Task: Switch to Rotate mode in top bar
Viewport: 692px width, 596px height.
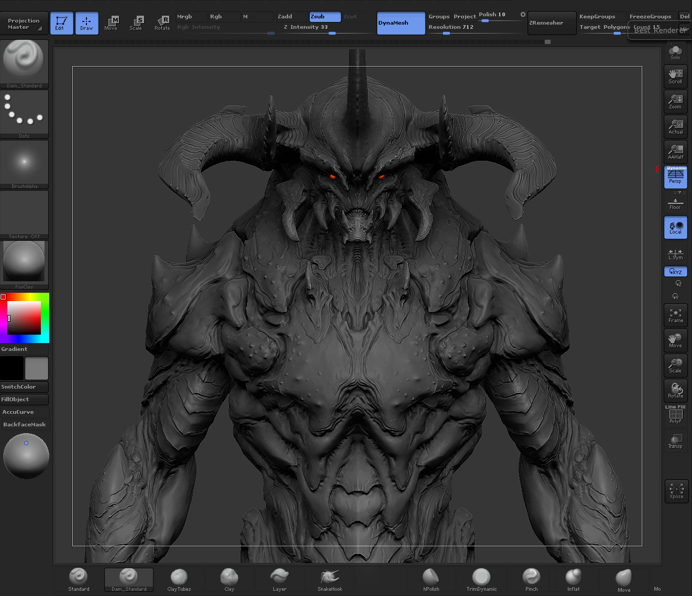Action: tap(162, 23)
